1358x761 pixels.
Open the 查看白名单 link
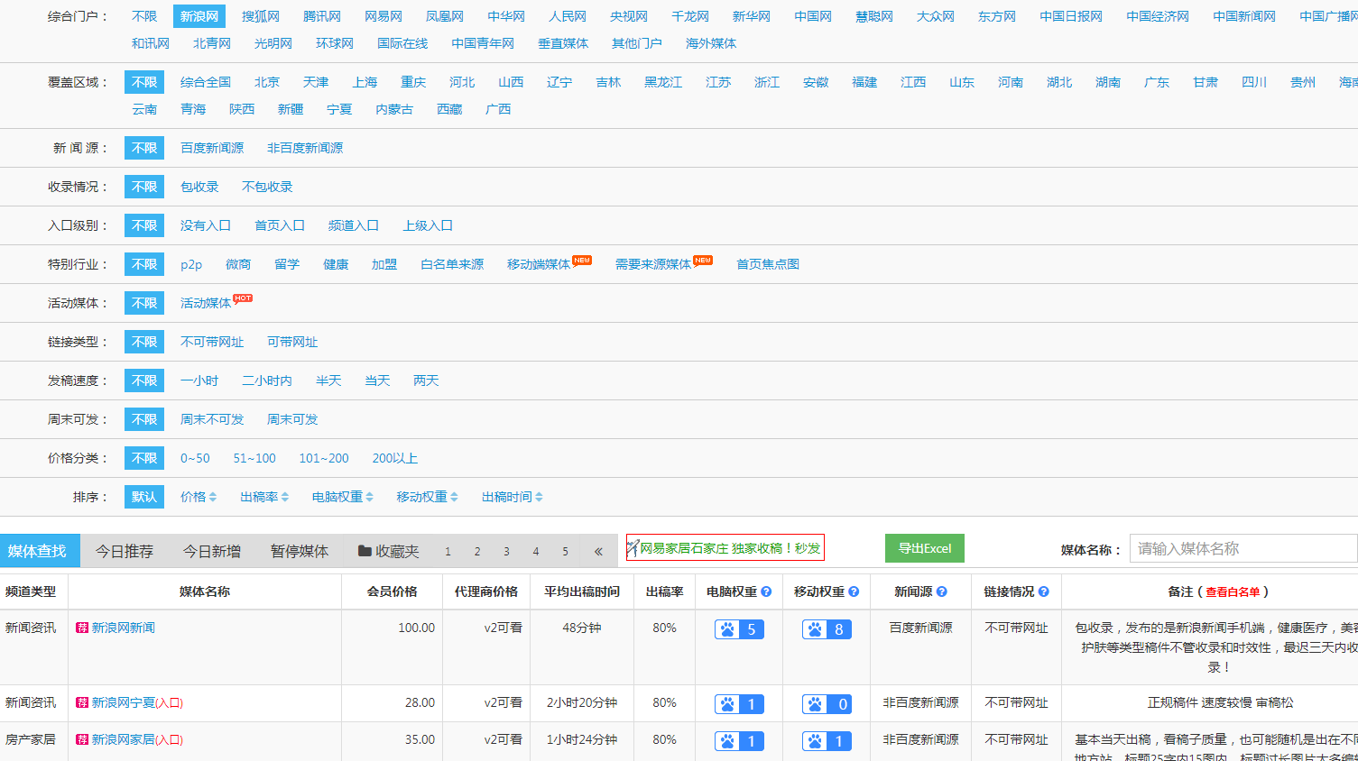coord(1233,591)
